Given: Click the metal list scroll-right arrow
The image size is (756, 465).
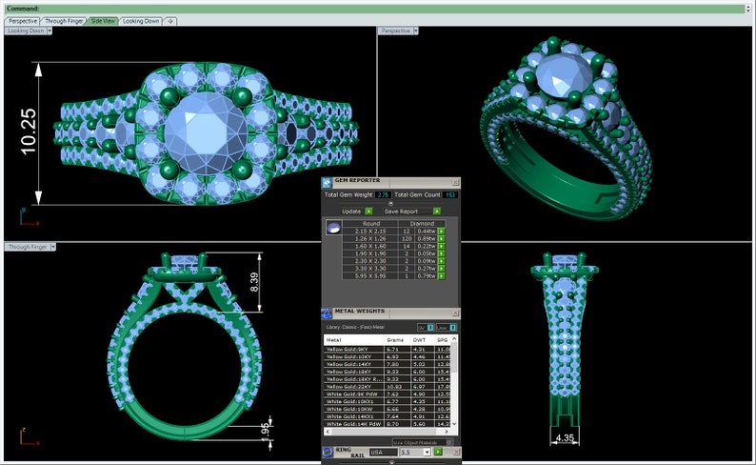Looking at the screenshot, I should (x=447, y=432).
